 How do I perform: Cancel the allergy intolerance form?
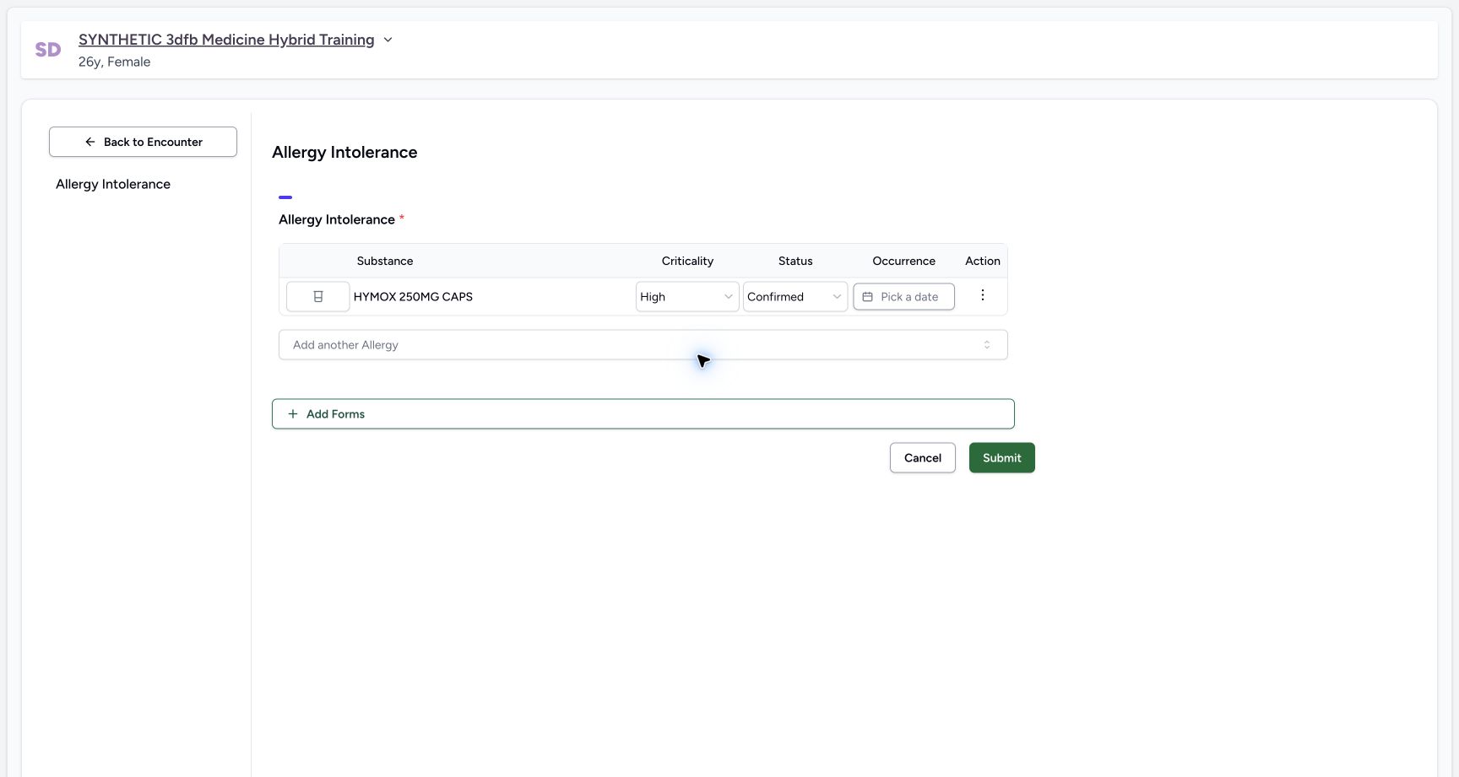[922, 458]
